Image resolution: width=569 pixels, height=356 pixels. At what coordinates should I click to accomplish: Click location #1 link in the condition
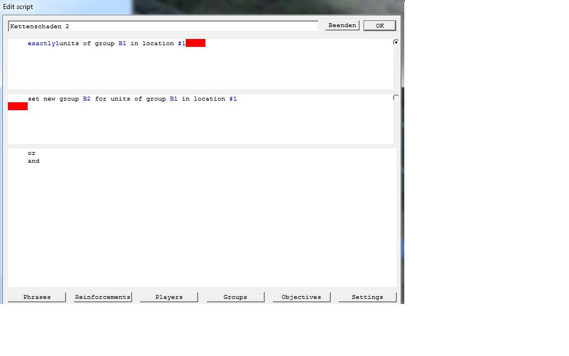click(x=181, y=43)
